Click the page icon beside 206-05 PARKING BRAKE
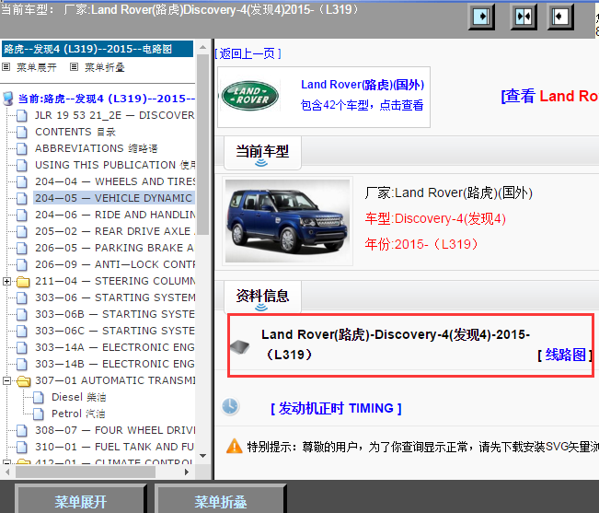The image size is (599, 513). (x=22, y=249)
